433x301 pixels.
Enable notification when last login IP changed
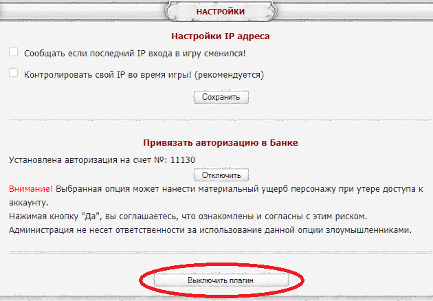pos(13,52)
